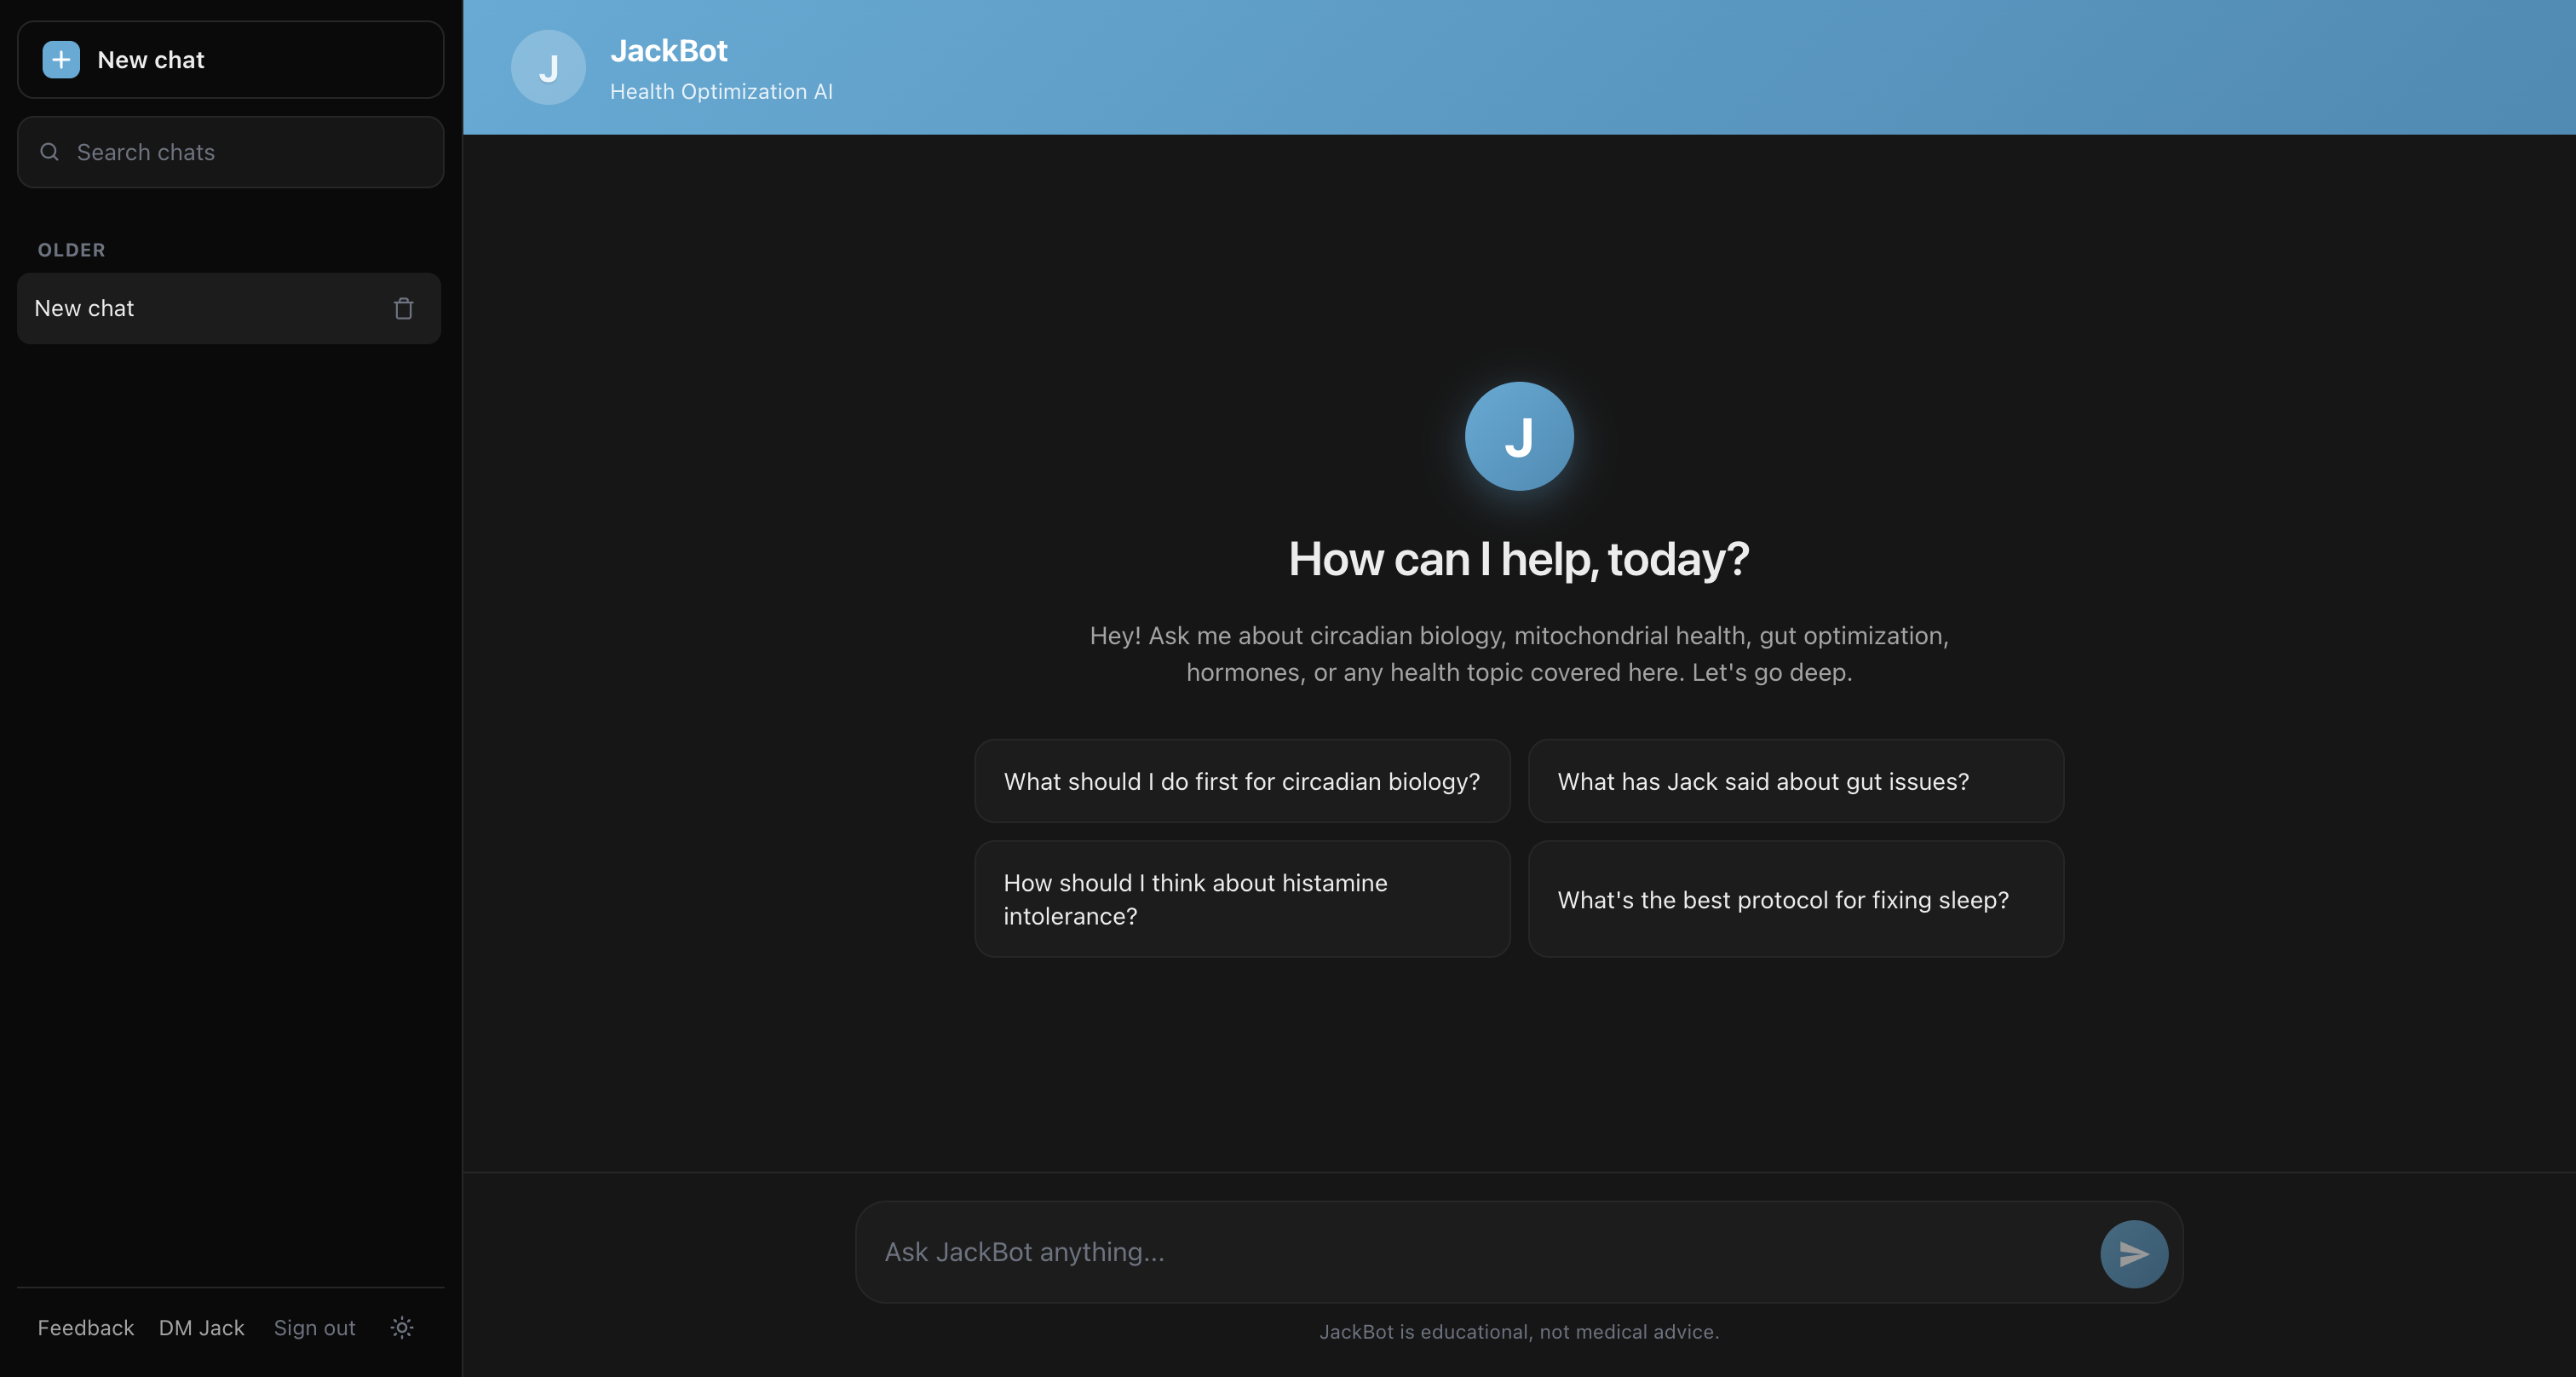Choose the best protocol for fixing sleep prompt

[1796, 899]
